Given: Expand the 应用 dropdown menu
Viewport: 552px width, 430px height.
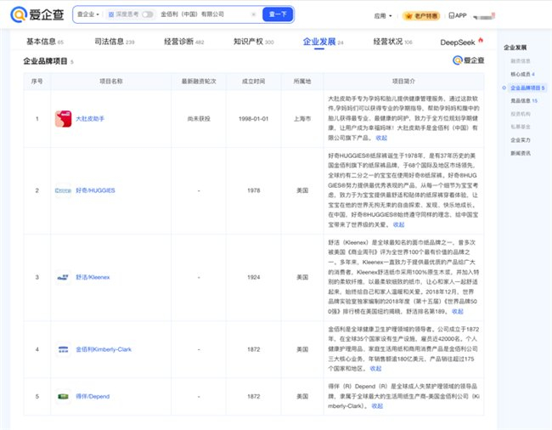Looking at the screenshot, I should click(x=383, y=15).
